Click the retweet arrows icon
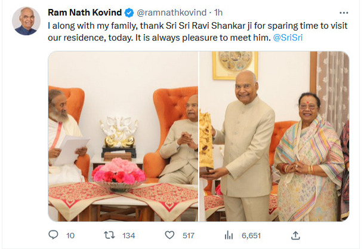The image size is (364, 249). click(109, 235)
